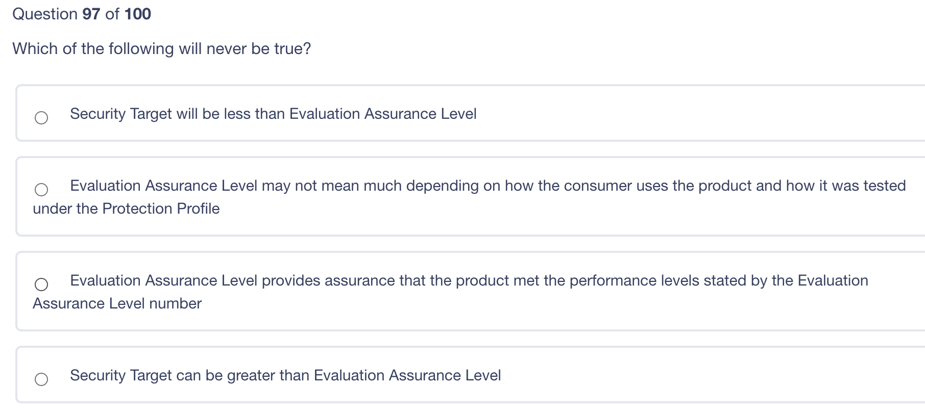Click answer text "Security Target will be less than"
Viewport: 925px width, 412px height.
(x=273, y=114)
